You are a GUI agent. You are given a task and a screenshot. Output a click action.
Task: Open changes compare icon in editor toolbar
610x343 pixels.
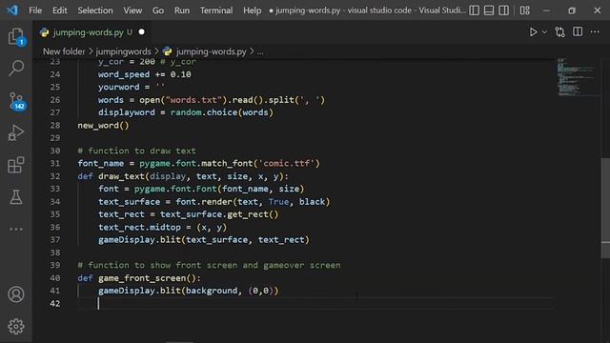[x=559, y=31]
